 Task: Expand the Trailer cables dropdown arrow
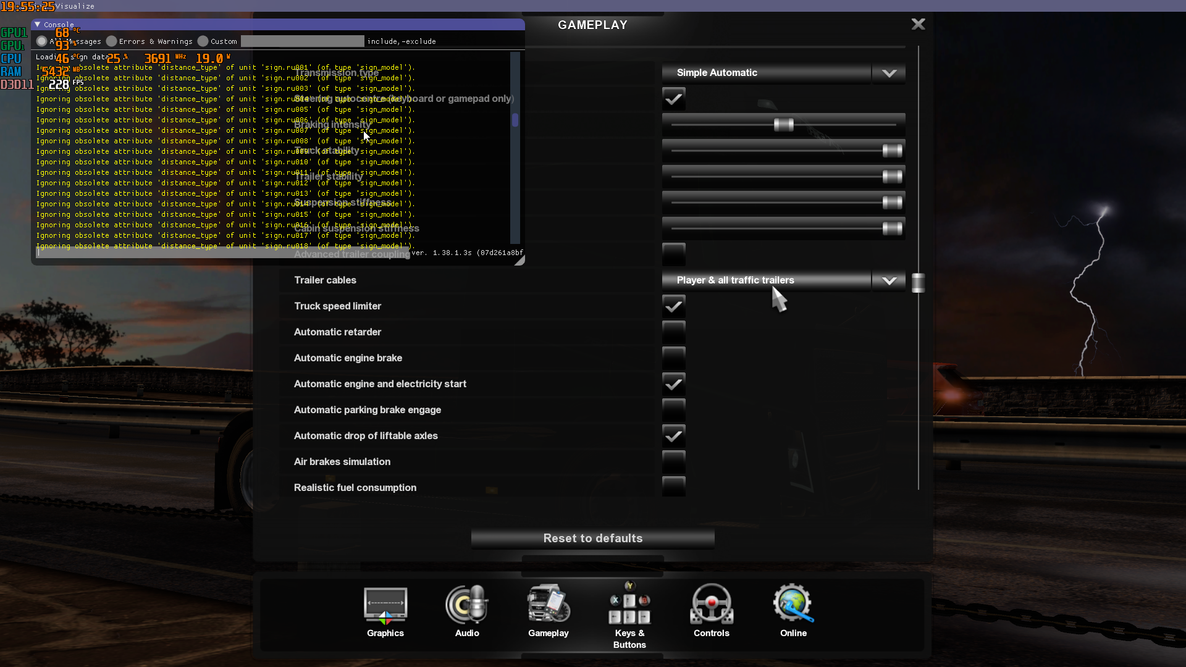889,280
